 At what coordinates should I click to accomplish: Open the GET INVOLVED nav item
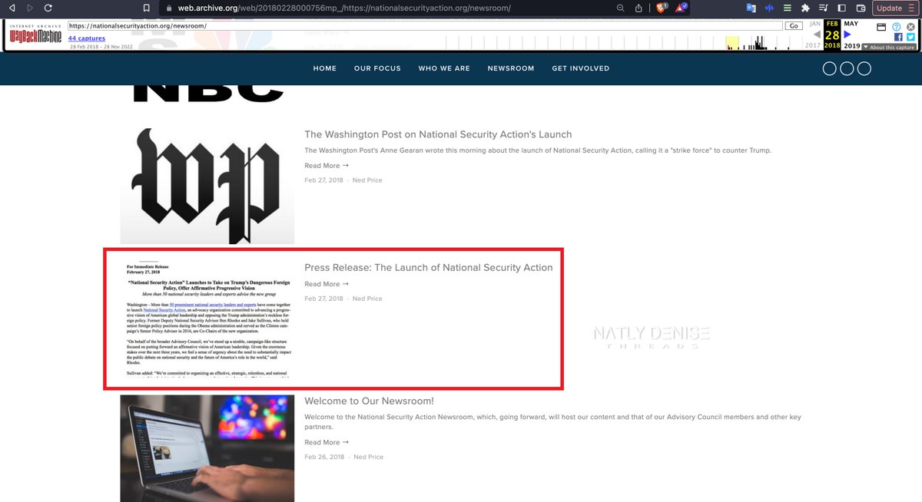pos(581,68)
